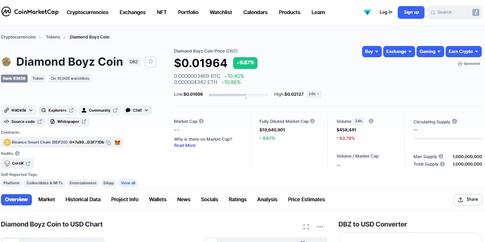Click the Binance Smart Chain logo icon
The height and width of the screenshot is (242, 485).
click(x=7, y=143)
